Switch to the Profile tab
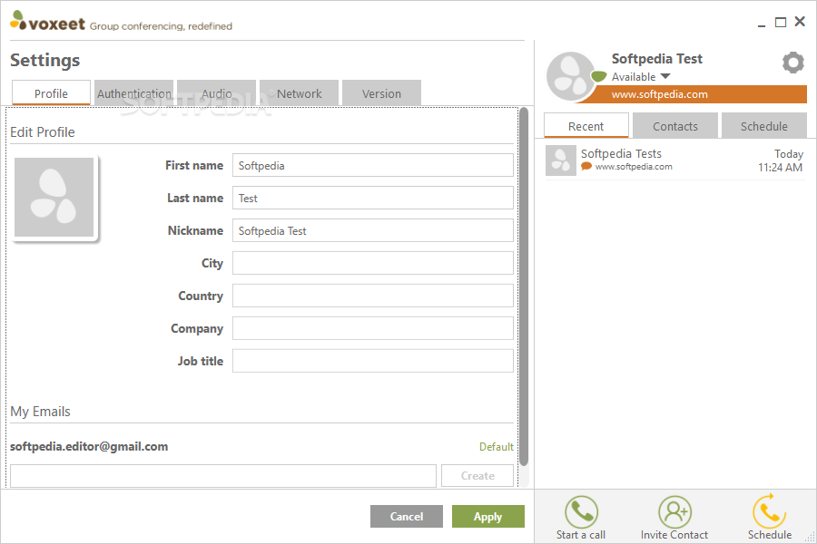The height and width of the screenshot is (544, 817). (x=51, y=93)
